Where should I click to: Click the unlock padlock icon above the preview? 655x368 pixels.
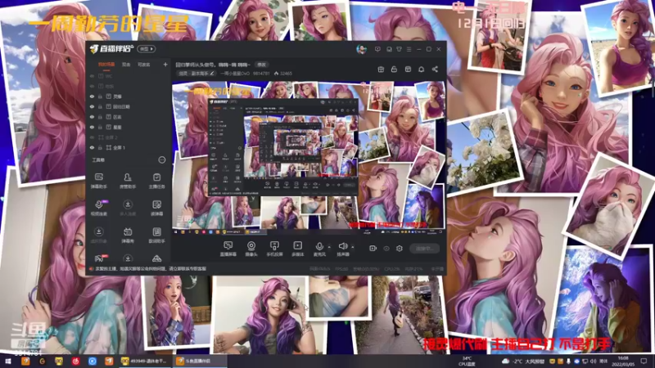[394, 70]
